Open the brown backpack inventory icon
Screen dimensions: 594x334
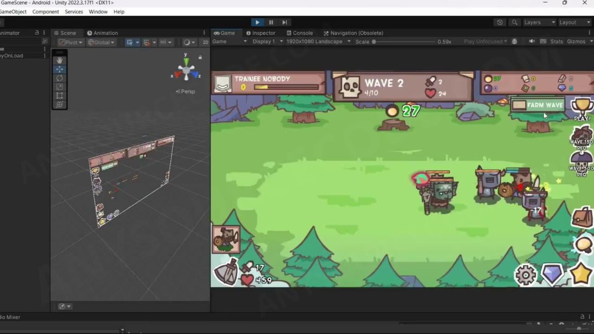[x=582, y=217]
